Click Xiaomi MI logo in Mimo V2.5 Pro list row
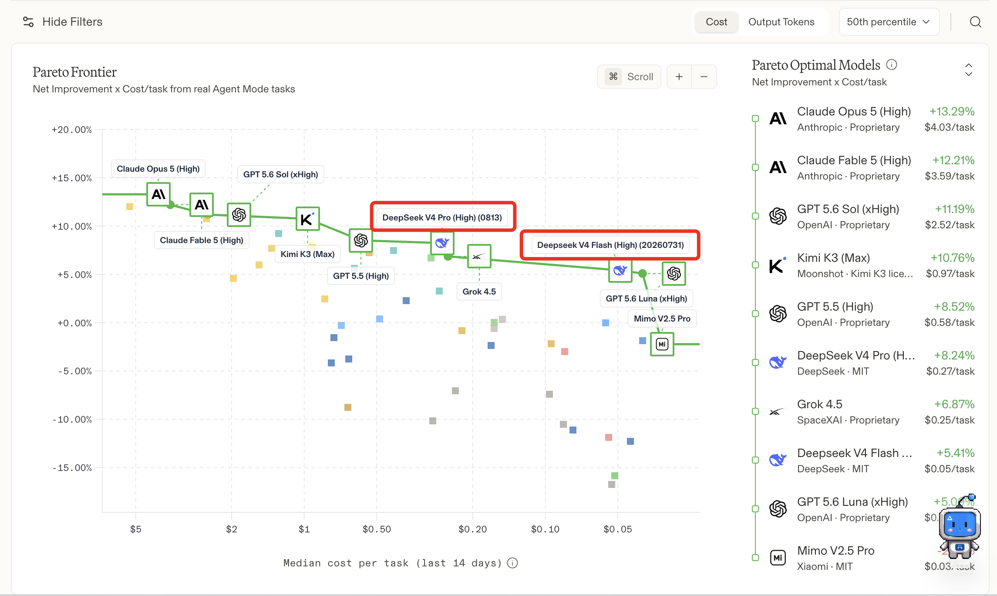The width and height of the screenshot is (997, 596). point(778,558)
